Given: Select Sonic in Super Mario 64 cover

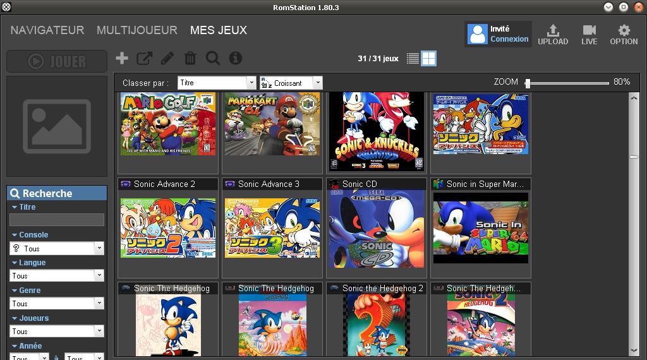Looking at the screenshot, I should (481, 228).
